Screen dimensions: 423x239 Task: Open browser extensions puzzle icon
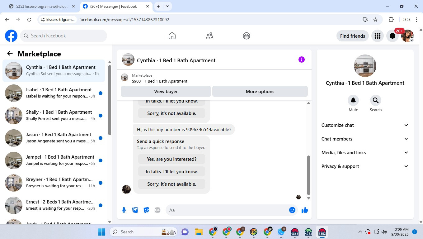[x=391, y=20]
